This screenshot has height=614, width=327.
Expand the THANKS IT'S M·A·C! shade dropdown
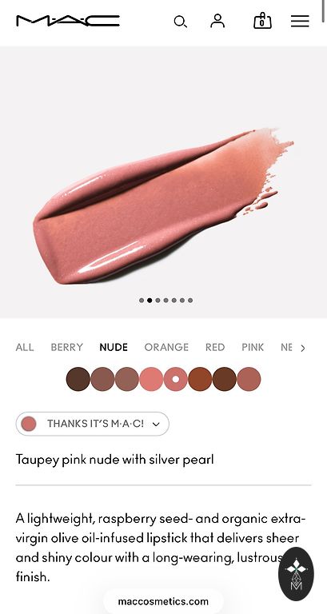pyautogui.click(x=93, y=424)
